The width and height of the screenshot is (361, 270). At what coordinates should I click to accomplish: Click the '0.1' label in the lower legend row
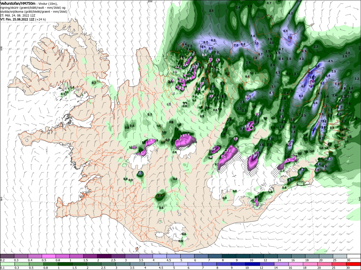pyautogui.click(x=2, y=268)
